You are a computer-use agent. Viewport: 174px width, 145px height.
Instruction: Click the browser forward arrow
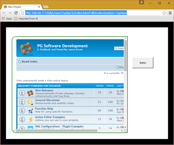10,13
